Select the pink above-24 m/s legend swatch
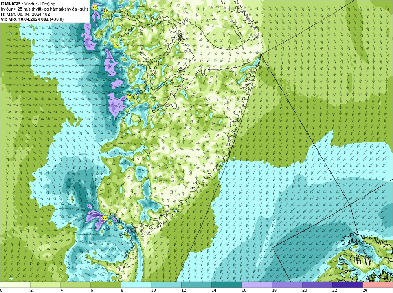This screenshot has width=393, height=293. pos(378,284)
